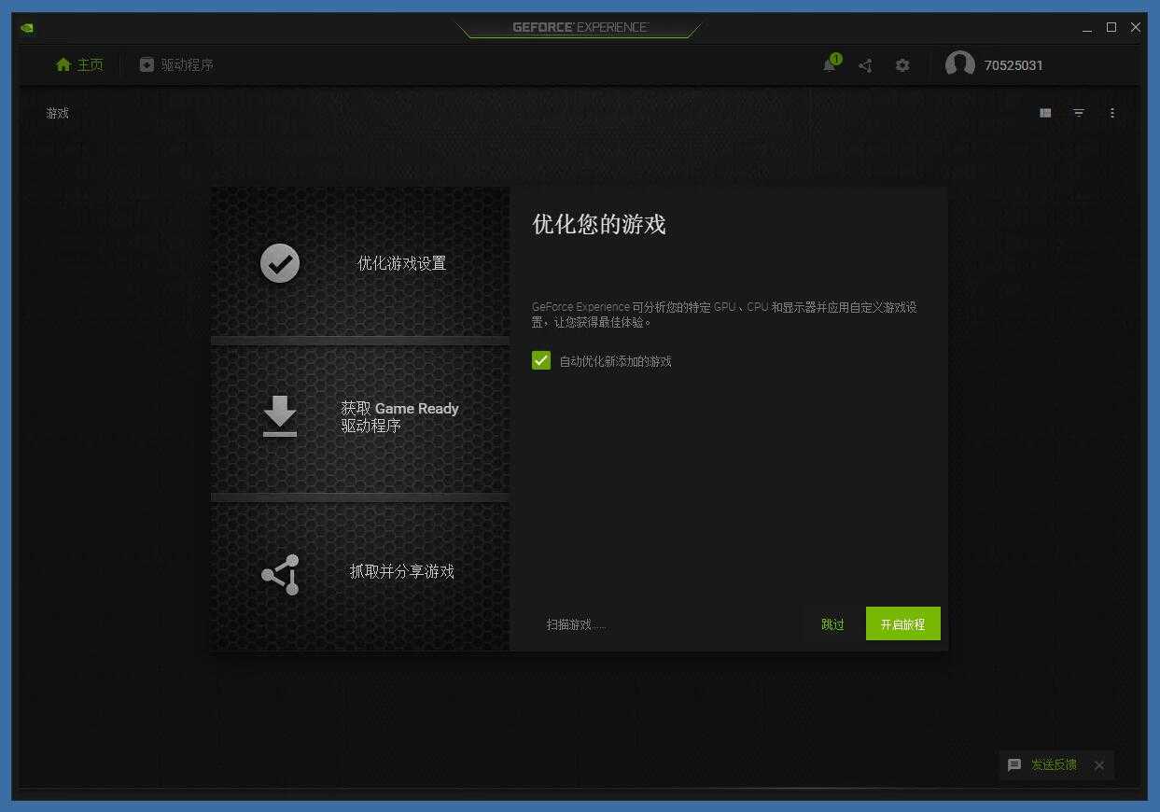This screenshot has height=812, width=1160.
Task: Open the filter games icon
Action: [1079, 113]
